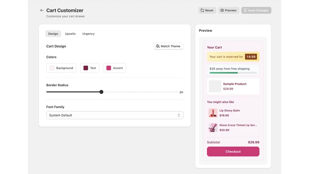
Task: Click the '$29.99' subtotal amount
Action: pos(254,142)
